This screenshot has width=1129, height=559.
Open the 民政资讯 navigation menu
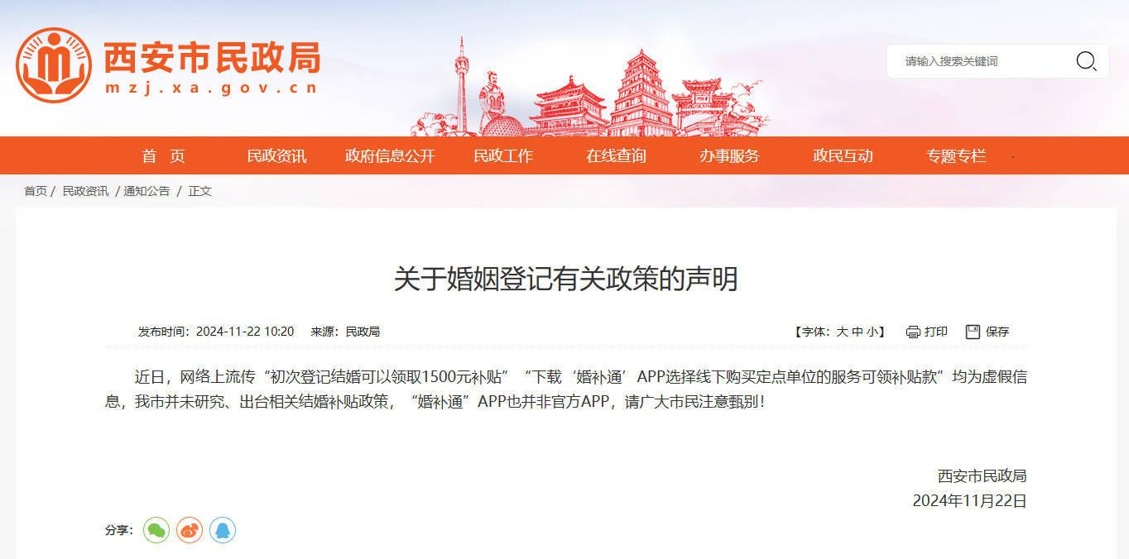click(276, 155)
